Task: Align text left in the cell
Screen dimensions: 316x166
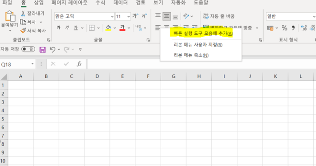Action: 158,27
